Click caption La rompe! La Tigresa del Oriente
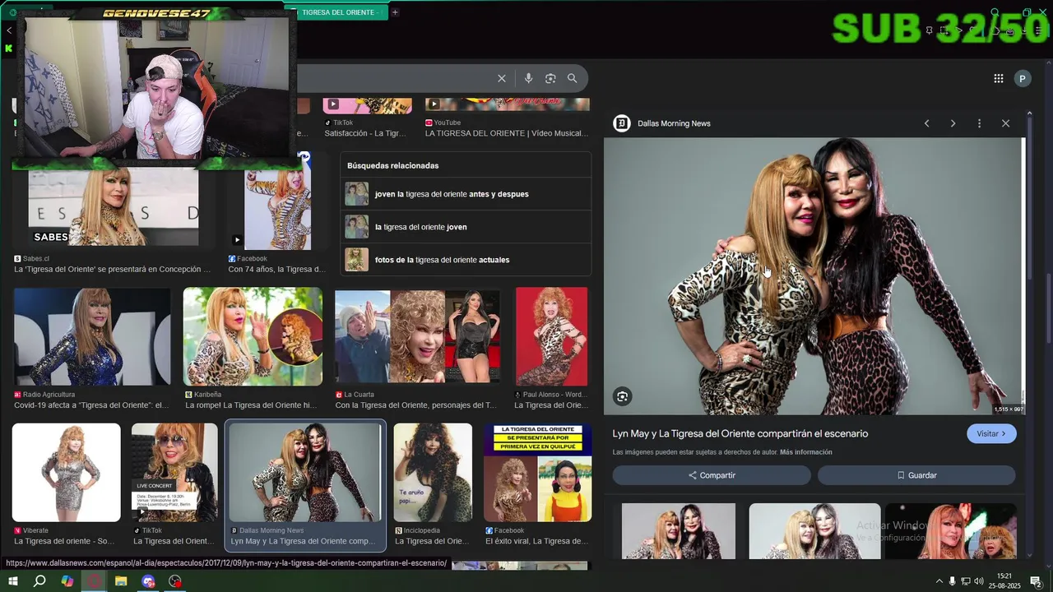 (x=251, y=405)
